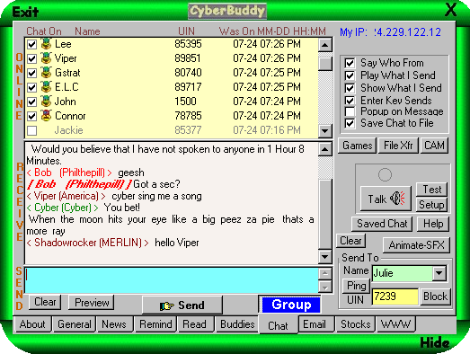Open voice Setup
470x354 pixels.
coord(431,205)
